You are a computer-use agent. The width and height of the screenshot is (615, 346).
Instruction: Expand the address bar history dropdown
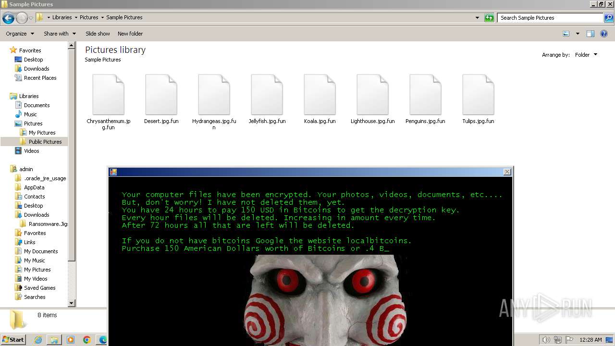click(x=477, y=18)
